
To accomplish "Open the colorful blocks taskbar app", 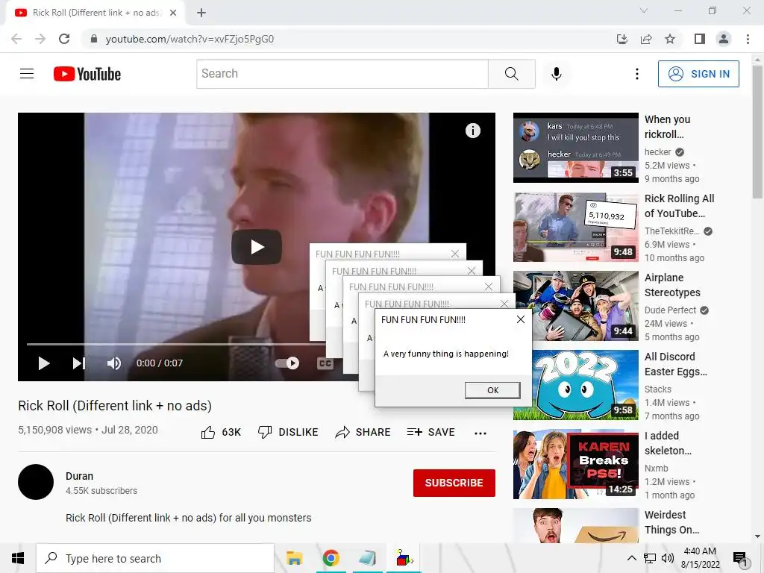I will click(404, 558).
